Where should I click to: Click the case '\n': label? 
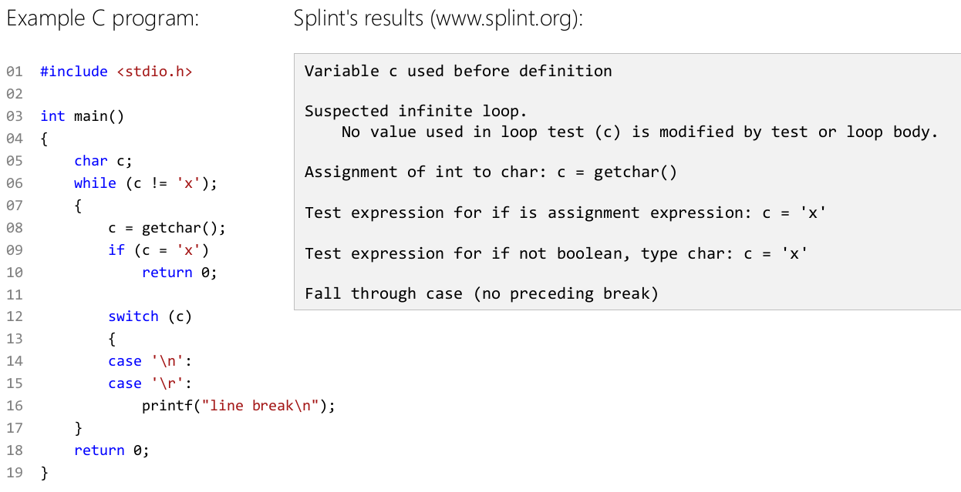pos(150,361)
